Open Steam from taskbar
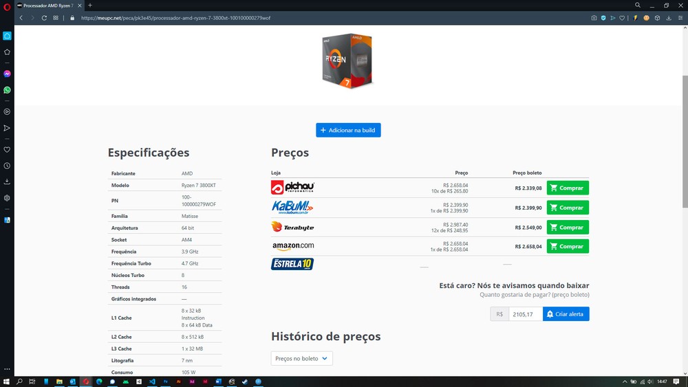The height and width of the screenshot is (387, 688). click(x=245, y=382)
